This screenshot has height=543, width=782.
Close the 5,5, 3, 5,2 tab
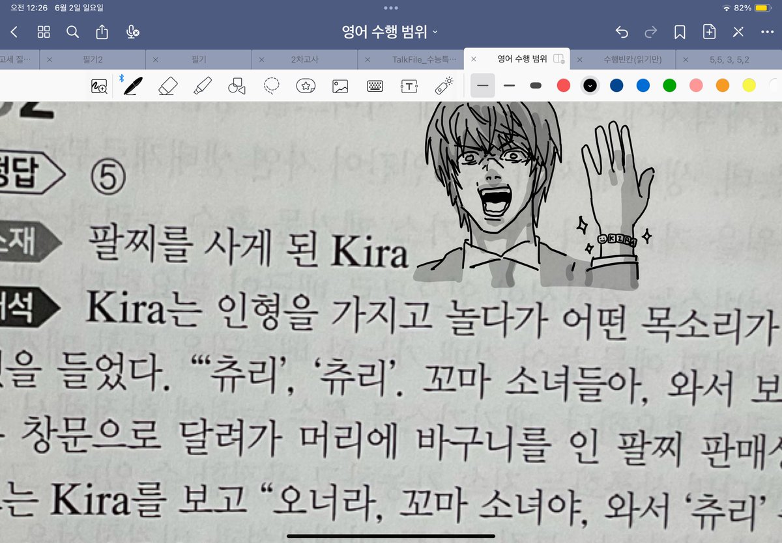686,59
